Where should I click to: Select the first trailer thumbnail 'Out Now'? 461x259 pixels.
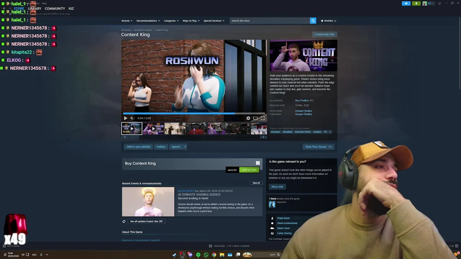point(132,128)
